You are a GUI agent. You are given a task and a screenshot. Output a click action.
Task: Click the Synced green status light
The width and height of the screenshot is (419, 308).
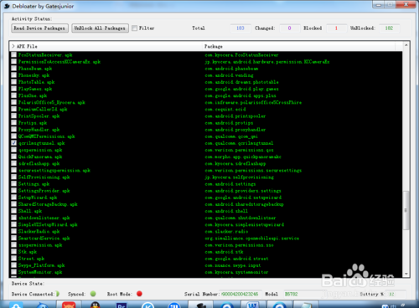pyautogui.click(x=93, y=294)
